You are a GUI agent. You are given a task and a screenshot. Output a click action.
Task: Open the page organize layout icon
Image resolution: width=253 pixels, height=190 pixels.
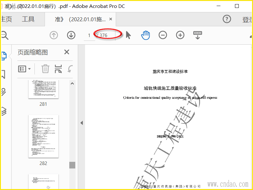pos(58,69)
